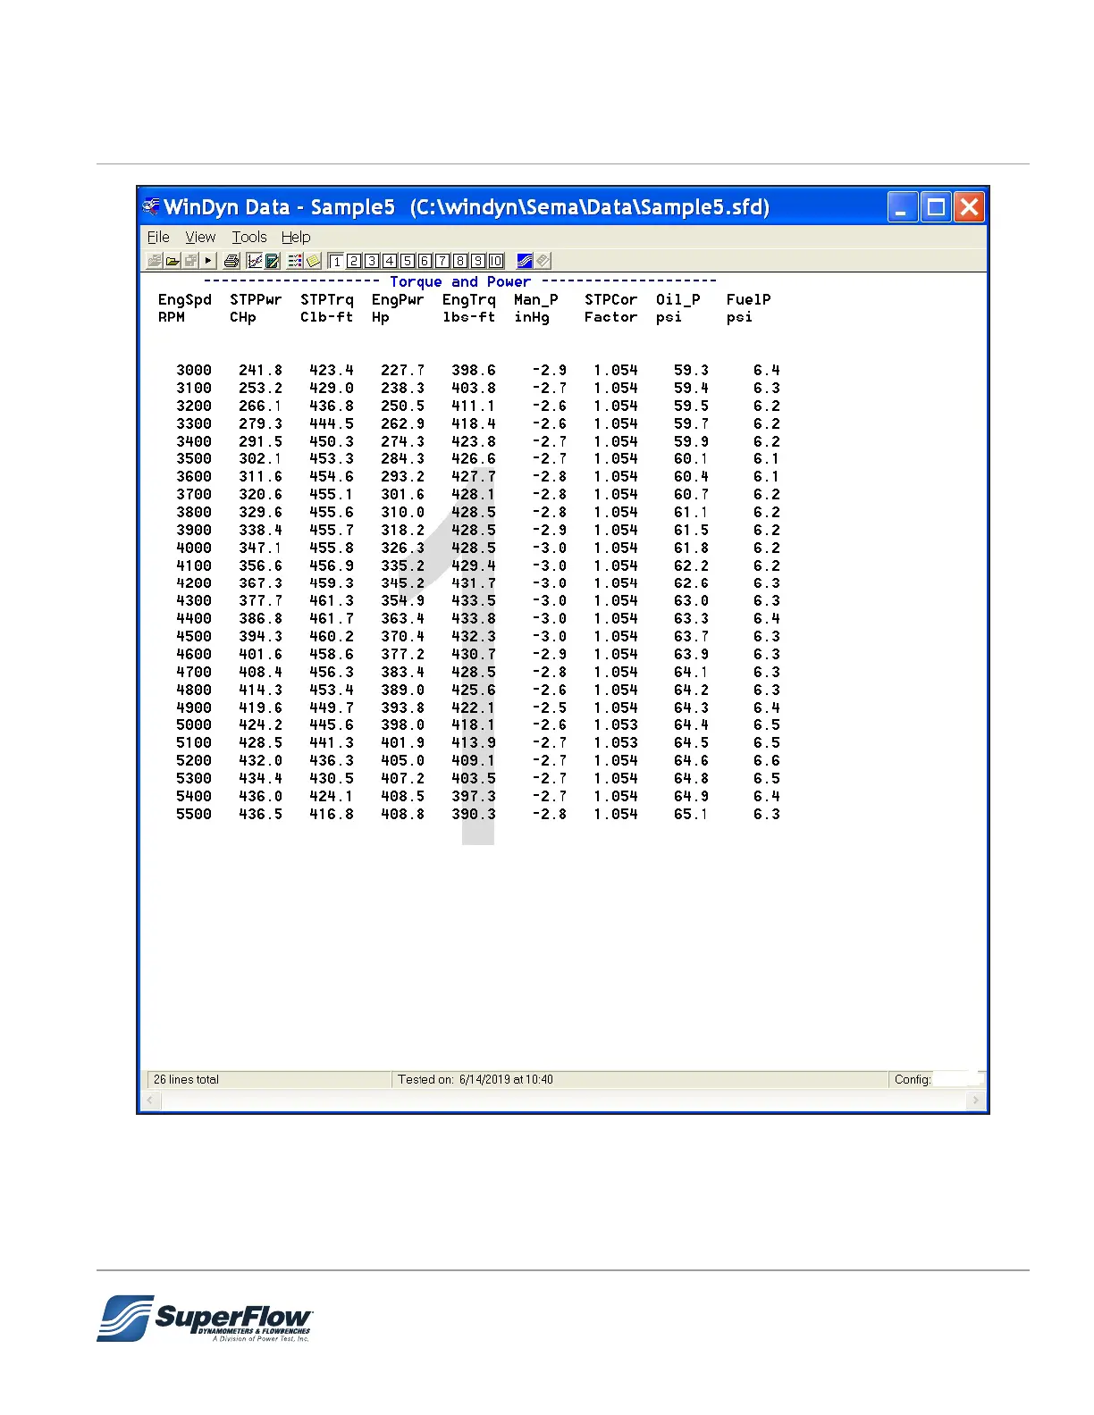This screenshot has height=1415, width=1094.
Task: Open the graph plot toolbar icon
Action: click(255, 261)
